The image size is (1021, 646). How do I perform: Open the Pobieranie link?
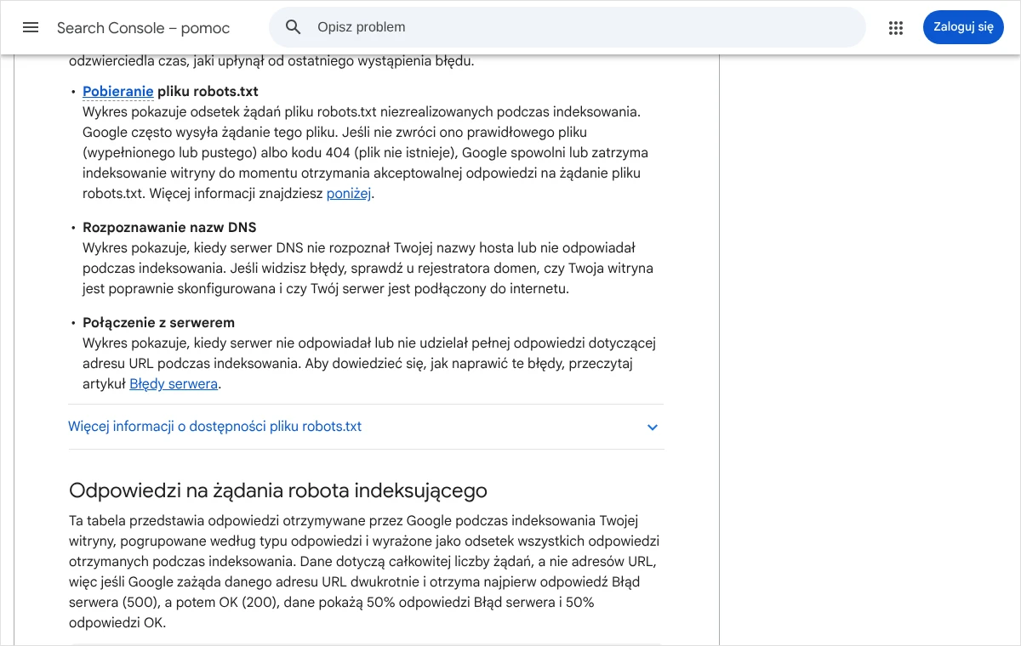(118, 92)
